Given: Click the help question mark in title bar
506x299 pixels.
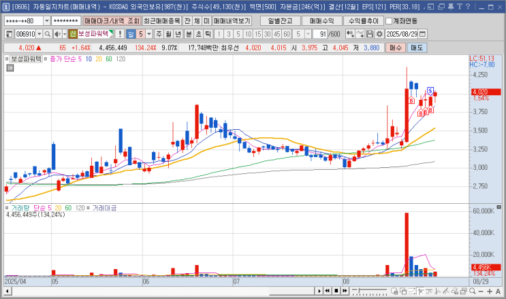Looking at the screenshot, I should pos(468,6).
